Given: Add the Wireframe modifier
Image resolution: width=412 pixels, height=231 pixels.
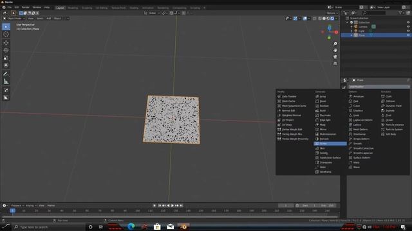Looking at the screenshot, I should 325,172.
